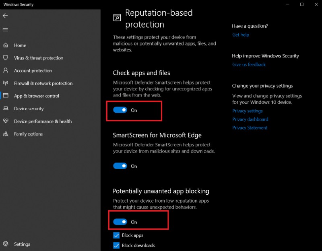Click the Device security laptop icon

coord(6,109)
